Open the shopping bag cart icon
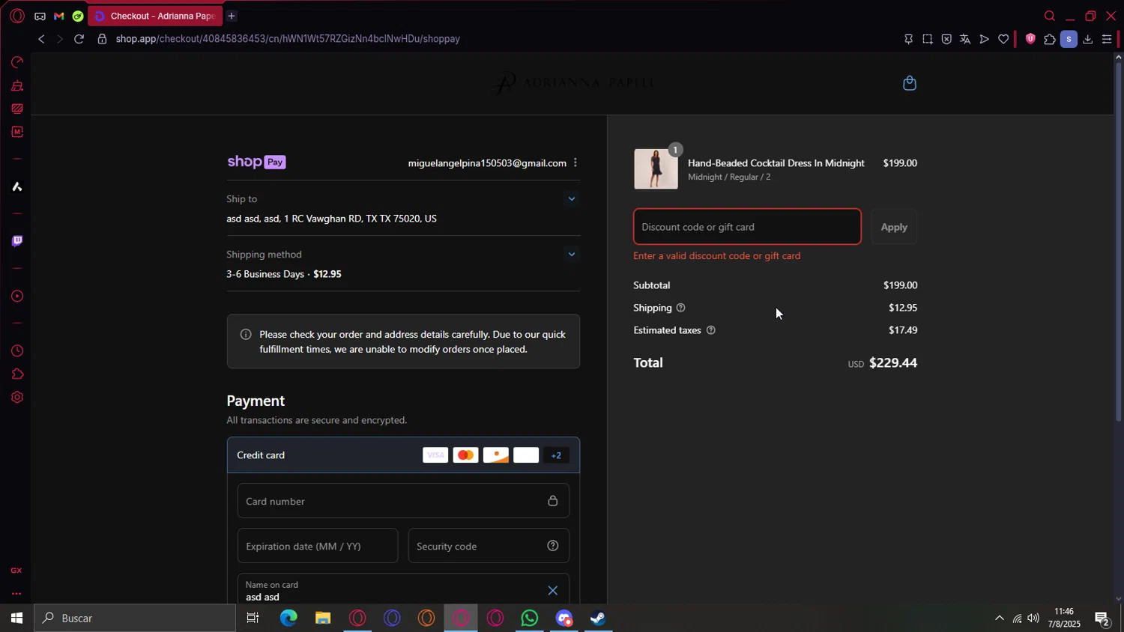This screenshot has height=632, width=1124. (910, 83)
